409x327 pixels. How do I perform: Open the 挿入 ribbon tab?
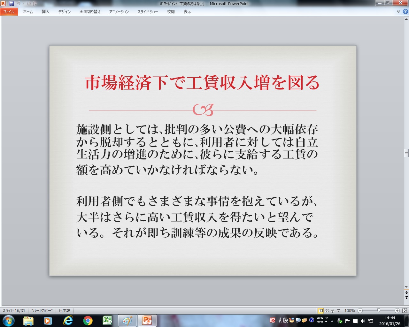(x=45, y=11)
